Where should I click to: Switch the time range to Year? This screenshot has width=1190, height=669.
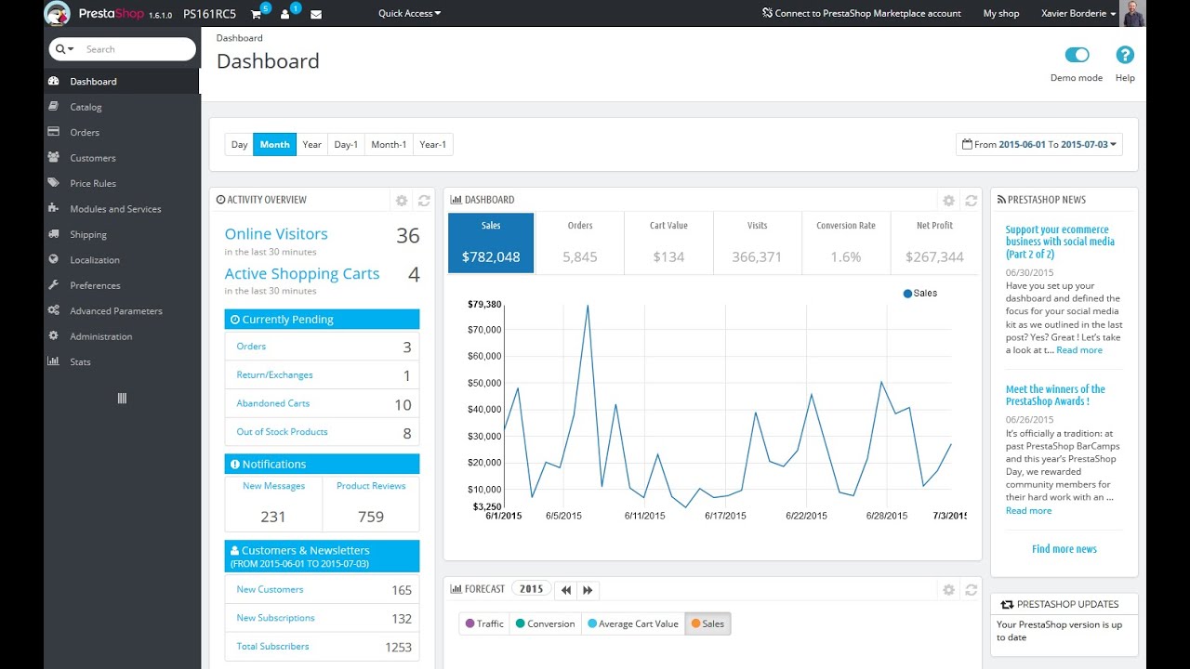point(311,145)
